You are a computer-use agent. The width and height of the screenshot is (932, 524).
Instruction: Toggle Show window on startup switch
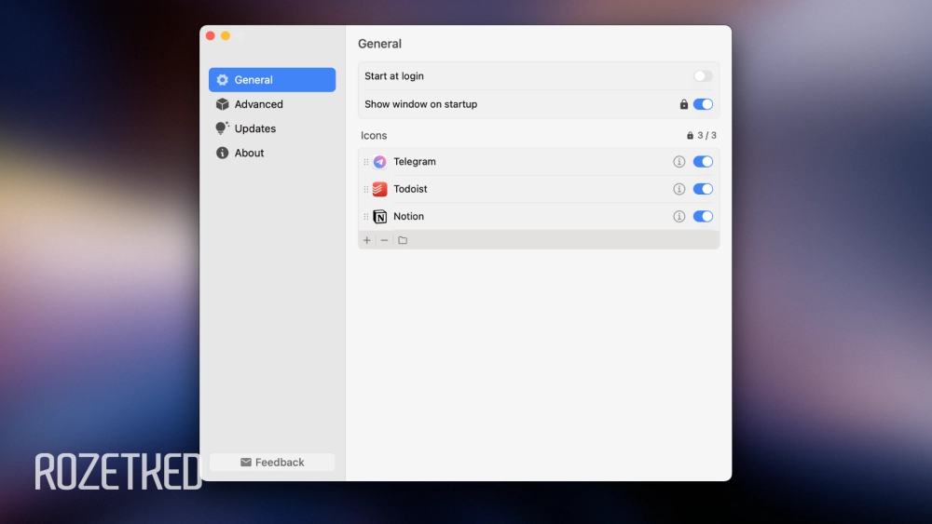703,104
